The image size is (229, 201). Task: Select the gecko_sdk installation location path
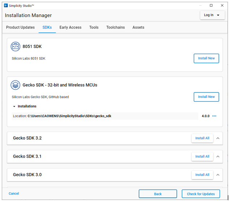click(x=70, y=116)
